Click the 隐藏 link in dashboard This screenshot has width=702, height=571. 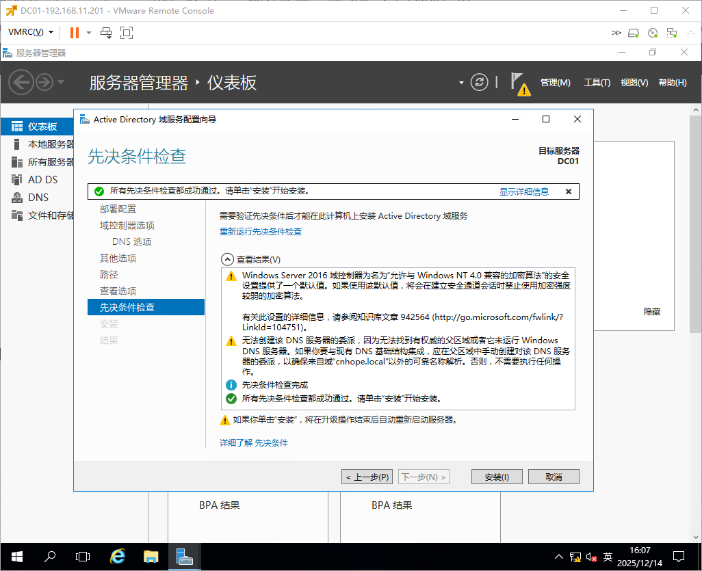coord(652,311)
